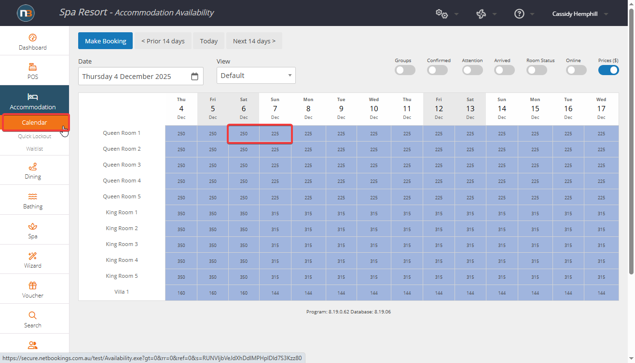Open the POS register icon
Screen dimensions: 635x363
pyautogui.click(x=33, y=67)
